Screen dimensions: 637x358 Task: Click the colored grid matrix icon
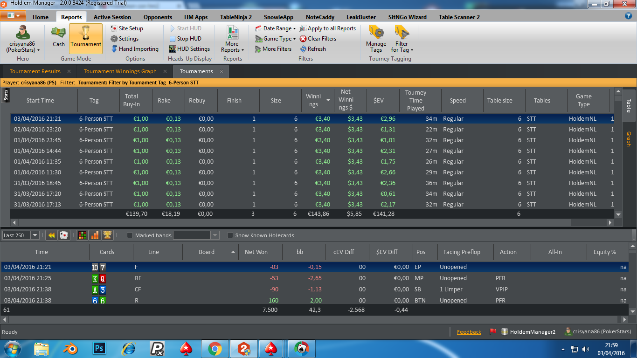[x=82, y=235]
